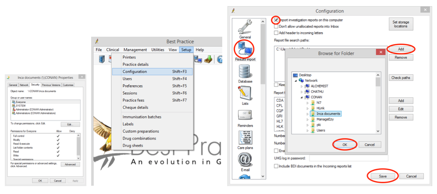The height and width of the screenshot is (194, 437).
Task: Open the General section icon in Configuration
Action: (x=245, y=27)
